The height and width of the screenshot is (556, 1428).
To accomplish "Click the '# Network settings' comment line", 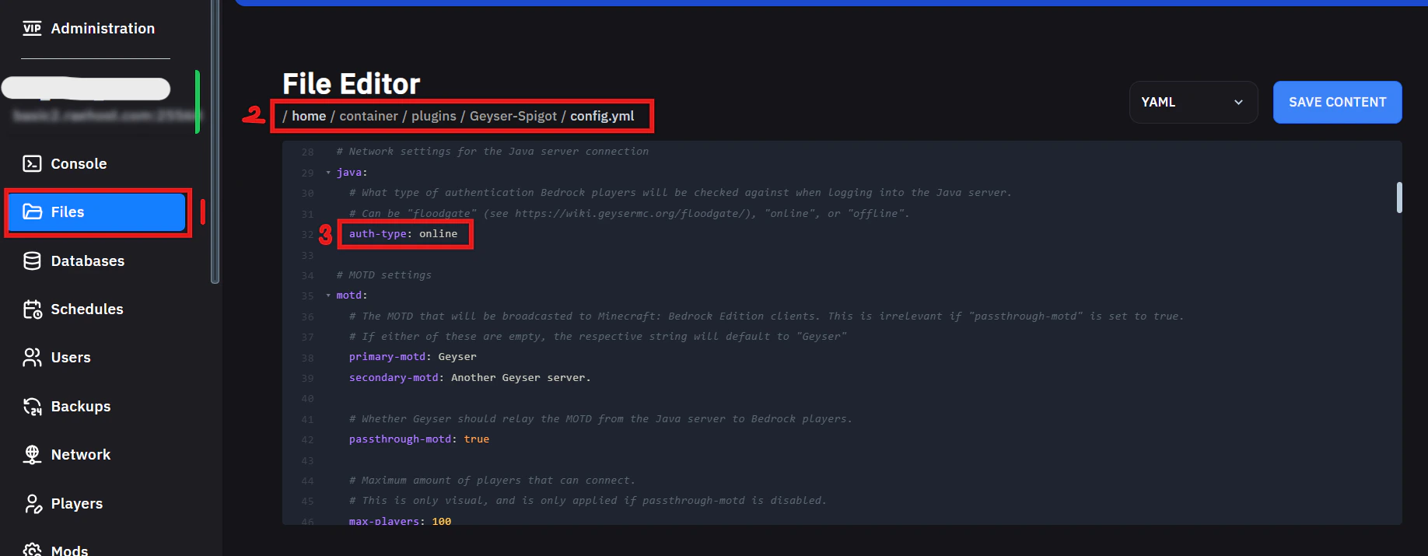I will coord(492,152).
